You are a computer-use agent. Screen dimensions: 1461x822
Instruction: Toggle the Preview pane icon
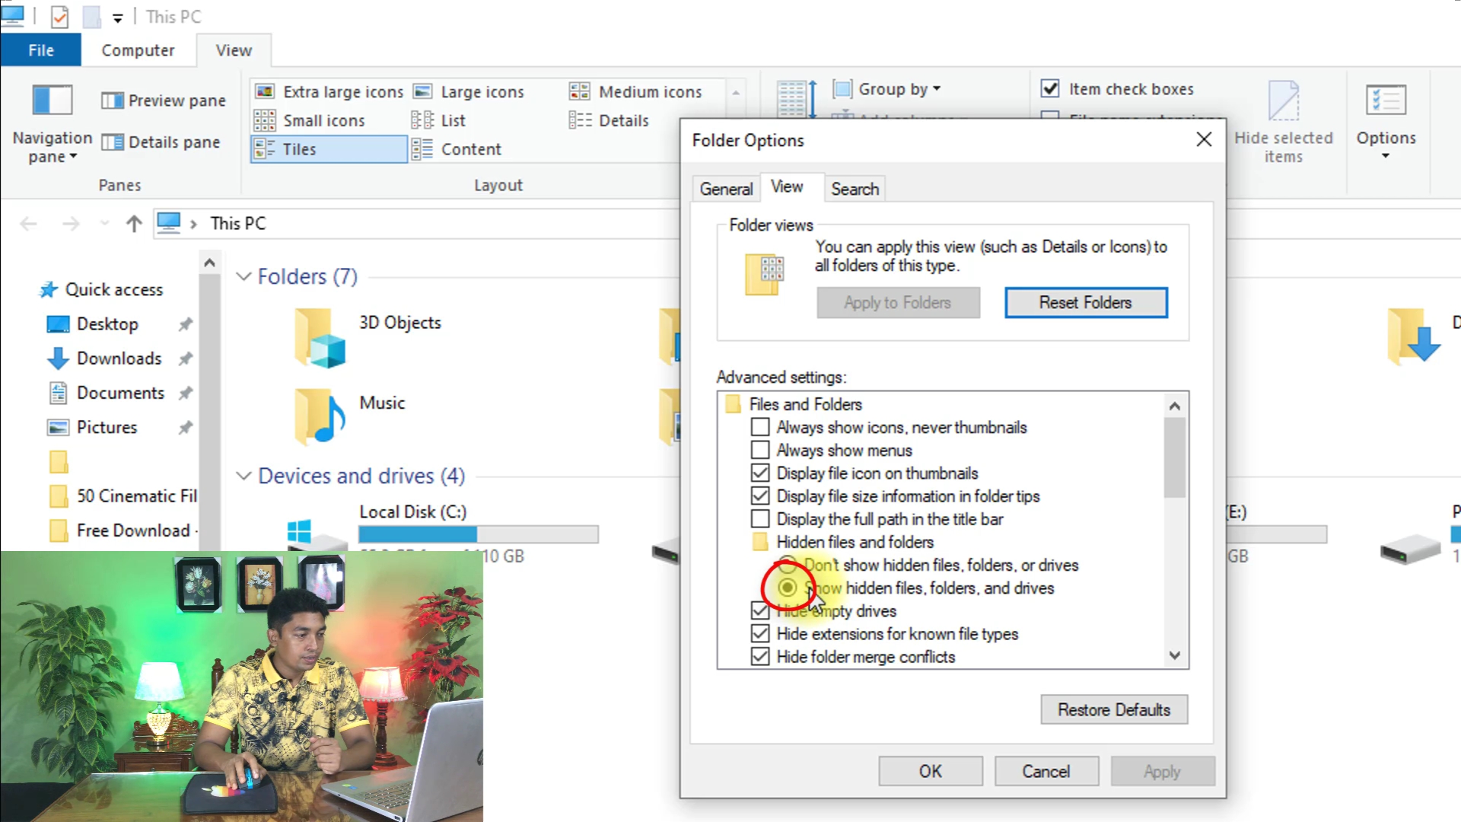tap(113, 100)
